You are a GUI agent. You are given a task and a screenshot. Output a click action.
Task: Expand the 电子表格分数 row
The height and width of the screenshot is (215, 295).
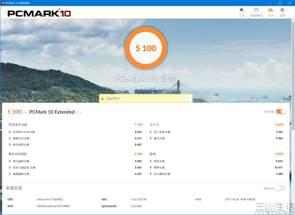pyautogui.click(x=151, y=132)
